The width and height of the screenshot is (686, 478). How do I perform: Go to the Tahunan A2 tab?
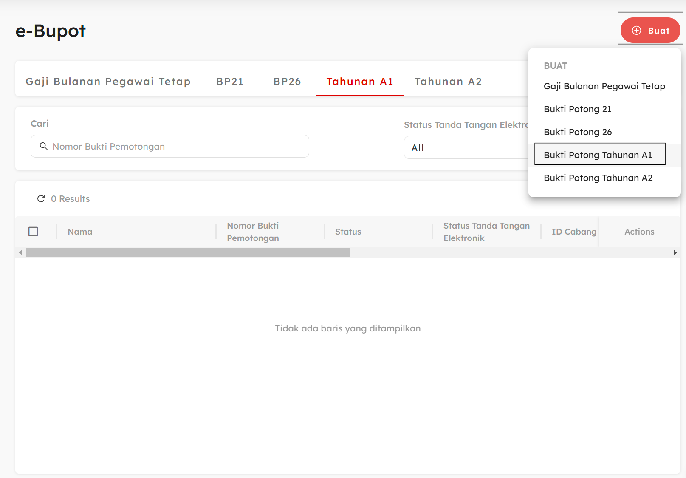tap(448, 82)
